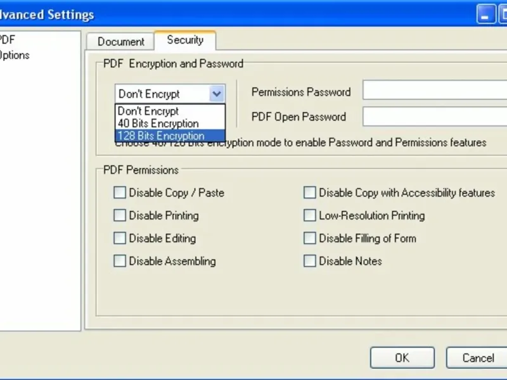Choose 40 Bits Encryption from list

(158, 123)
